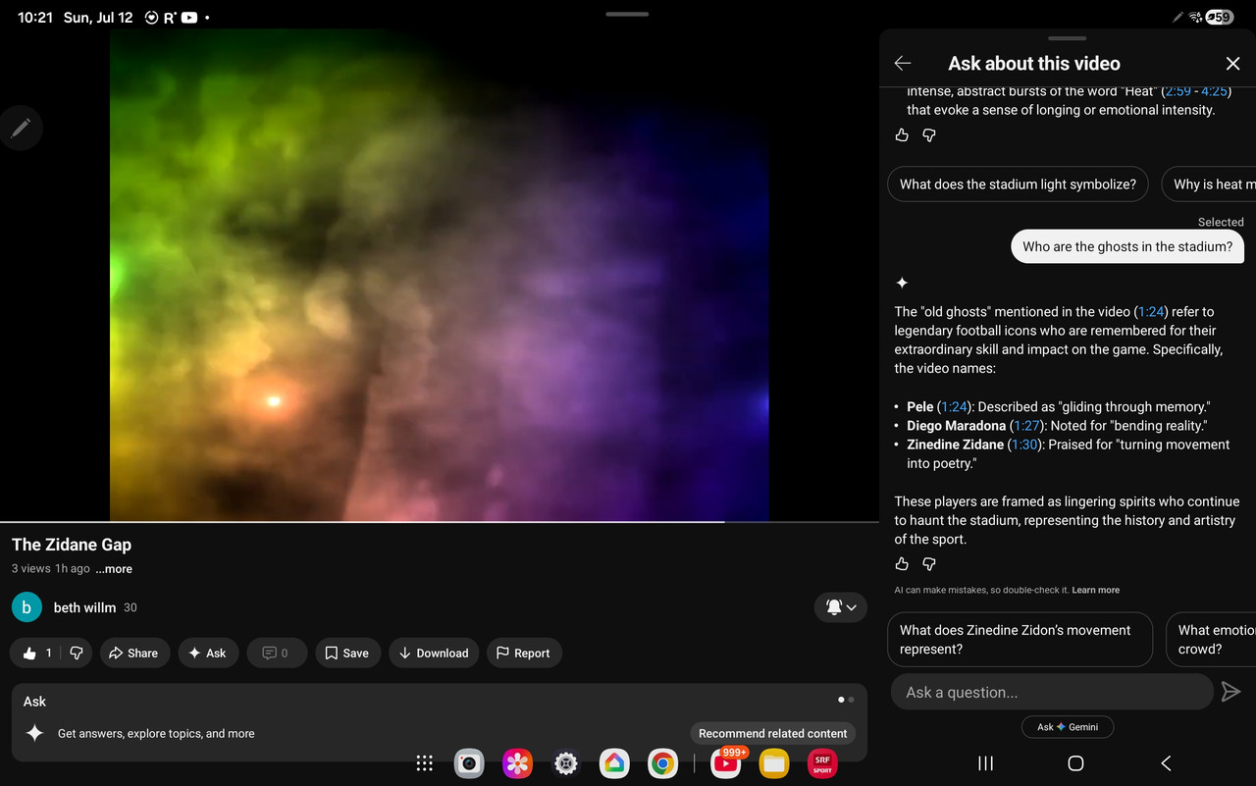Tap the recents navigation button
The height and width of the screenshot is (786, 1256).
pyautogui.click(x=986, y=763)
